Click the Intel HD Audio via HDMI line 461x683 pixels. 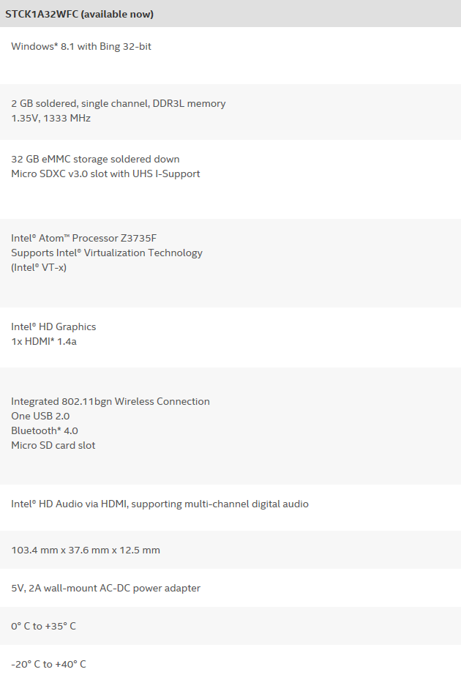[x=160, y=504]
